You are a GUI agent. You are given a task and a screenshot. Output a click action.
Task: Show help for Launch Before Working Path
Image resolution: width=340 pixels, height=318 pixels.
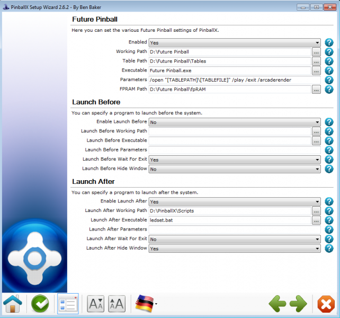329,131
